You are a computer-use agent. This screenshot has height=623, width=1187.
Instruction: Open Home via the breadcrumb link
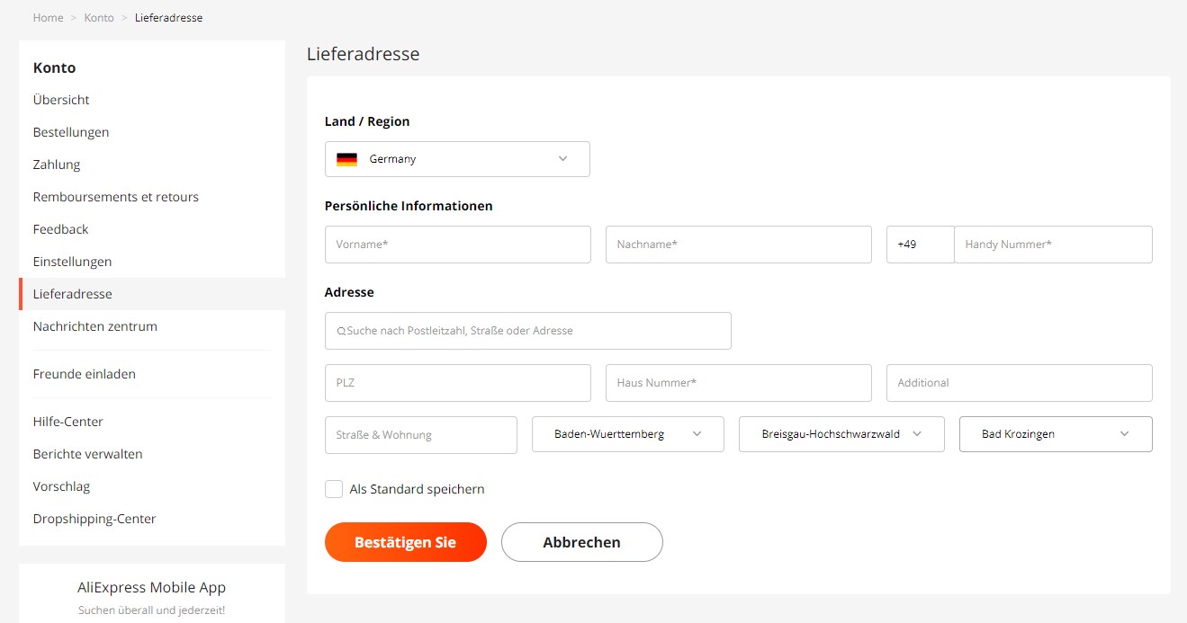pos(48,17)
